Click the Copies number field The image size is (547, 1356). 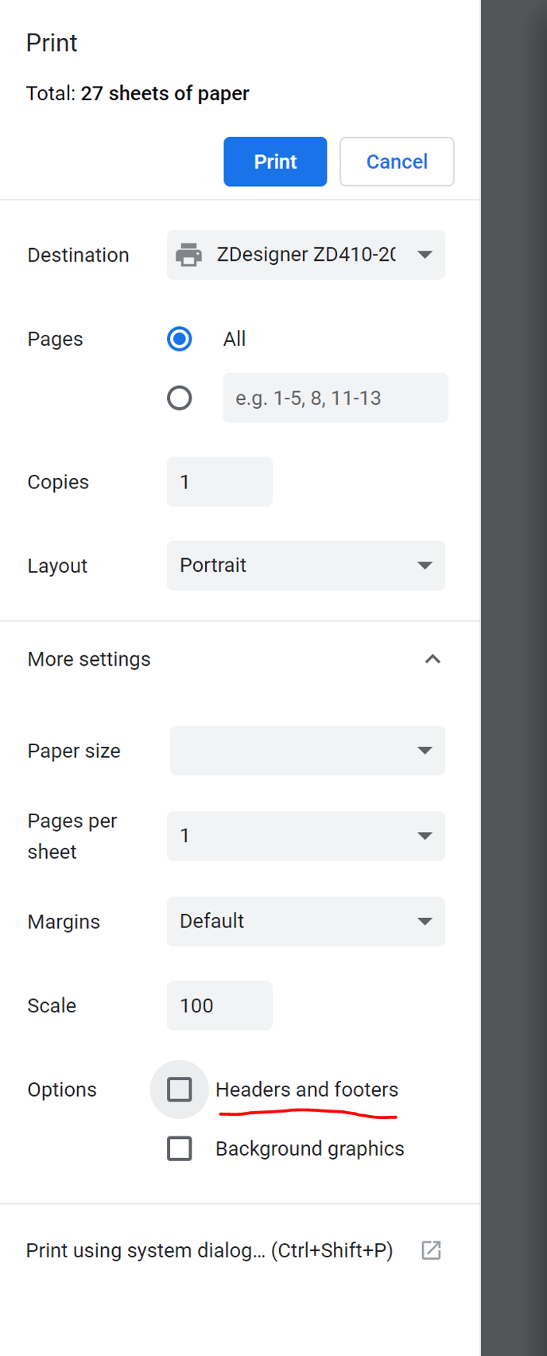coord(219,482)
